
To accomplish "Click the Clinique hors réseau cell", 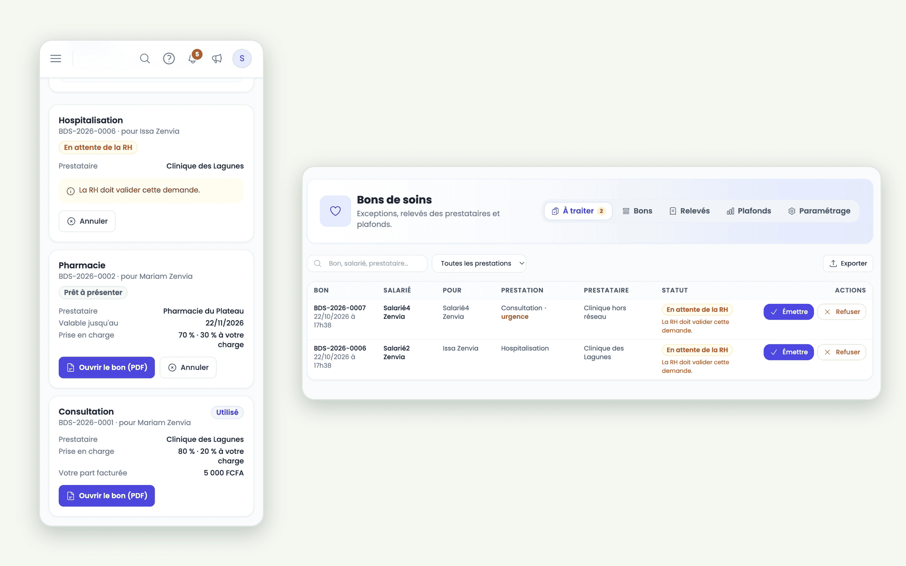I will (604, 312).
